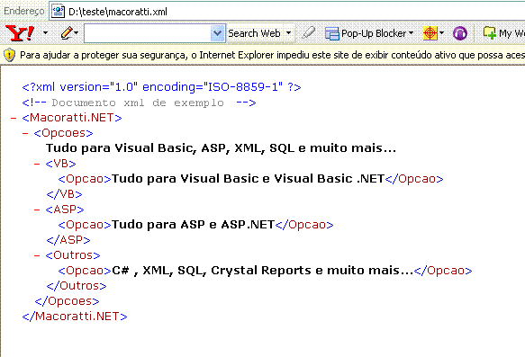The width and height of the screenshot is (525, 357).
Task: Open the Pop-Up Blocker dropdown menu
Action: tap(412, 33)
